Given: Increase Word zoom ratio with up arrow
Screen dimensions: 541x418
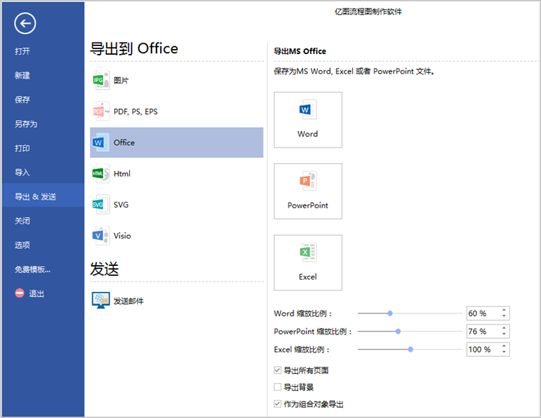Looking at the screenshot, I should [x=503, y=311].
